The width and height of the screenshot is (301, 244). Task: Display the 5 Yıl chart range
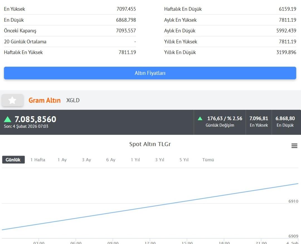point(184,160)
